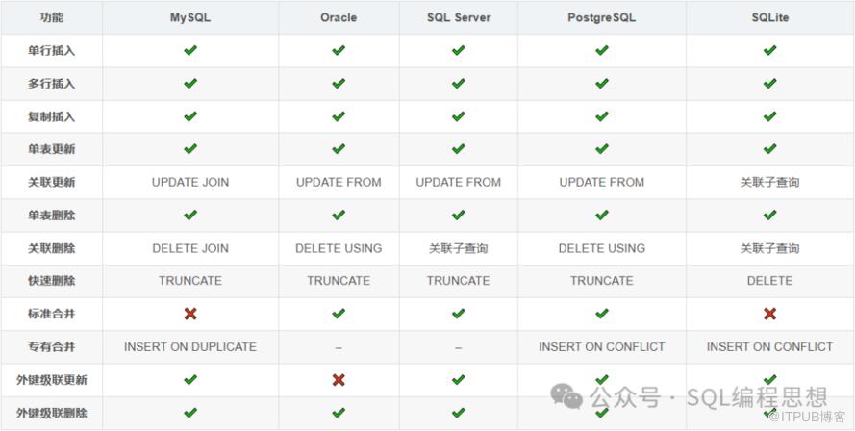Click MySQL's green check for 外键级联删除
The width and height of the screenshot is (855, 431).
tap(190, 413)
